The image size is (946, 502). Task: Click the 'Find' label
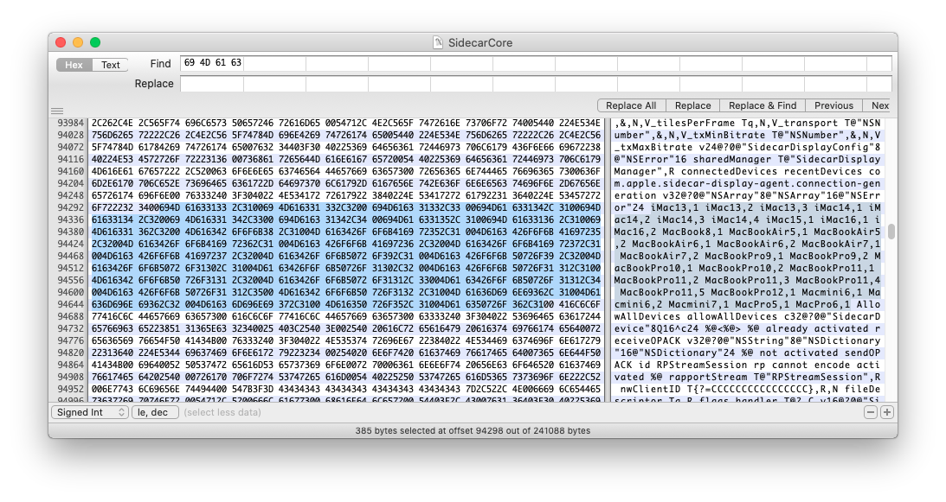[160, 64]
